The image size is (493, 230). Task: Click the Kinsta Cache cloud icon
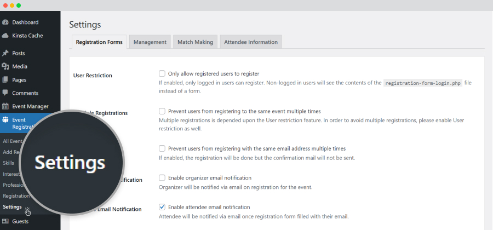[x=5, y=36]
